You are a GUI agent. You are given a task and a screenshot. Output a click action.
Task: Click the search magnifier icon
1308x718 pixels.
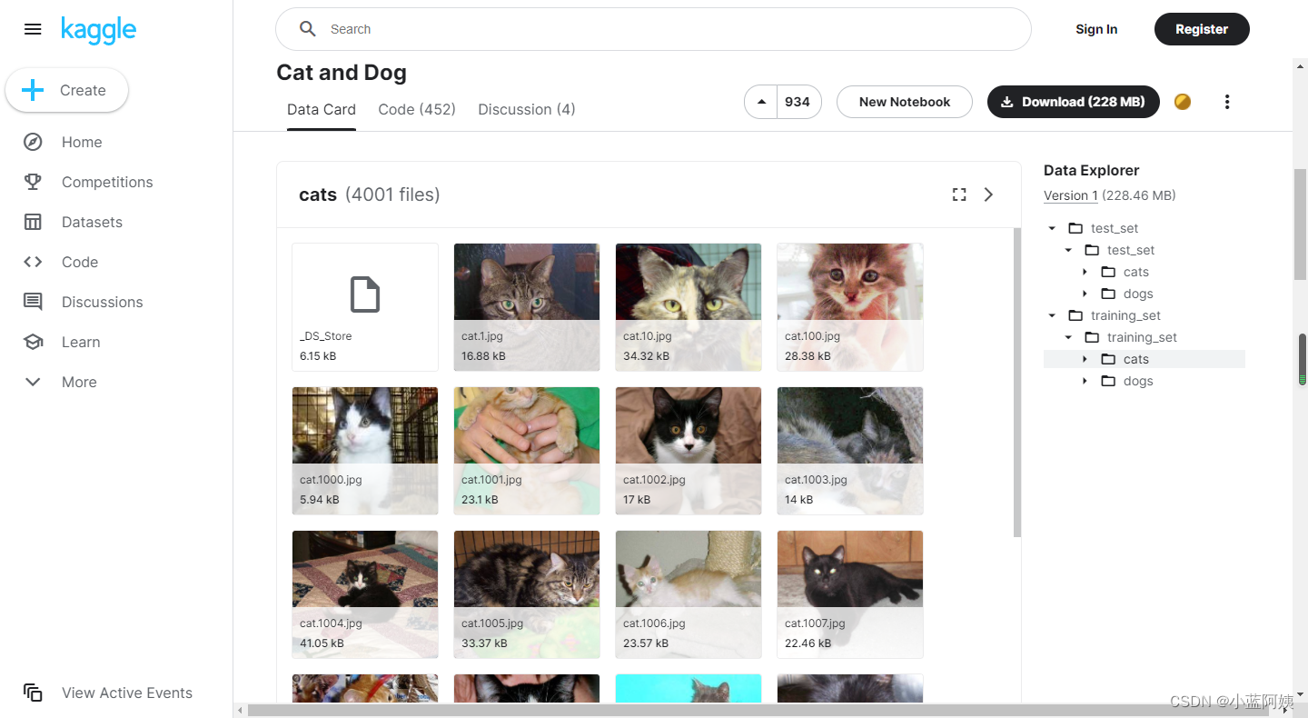click(308, 29)
